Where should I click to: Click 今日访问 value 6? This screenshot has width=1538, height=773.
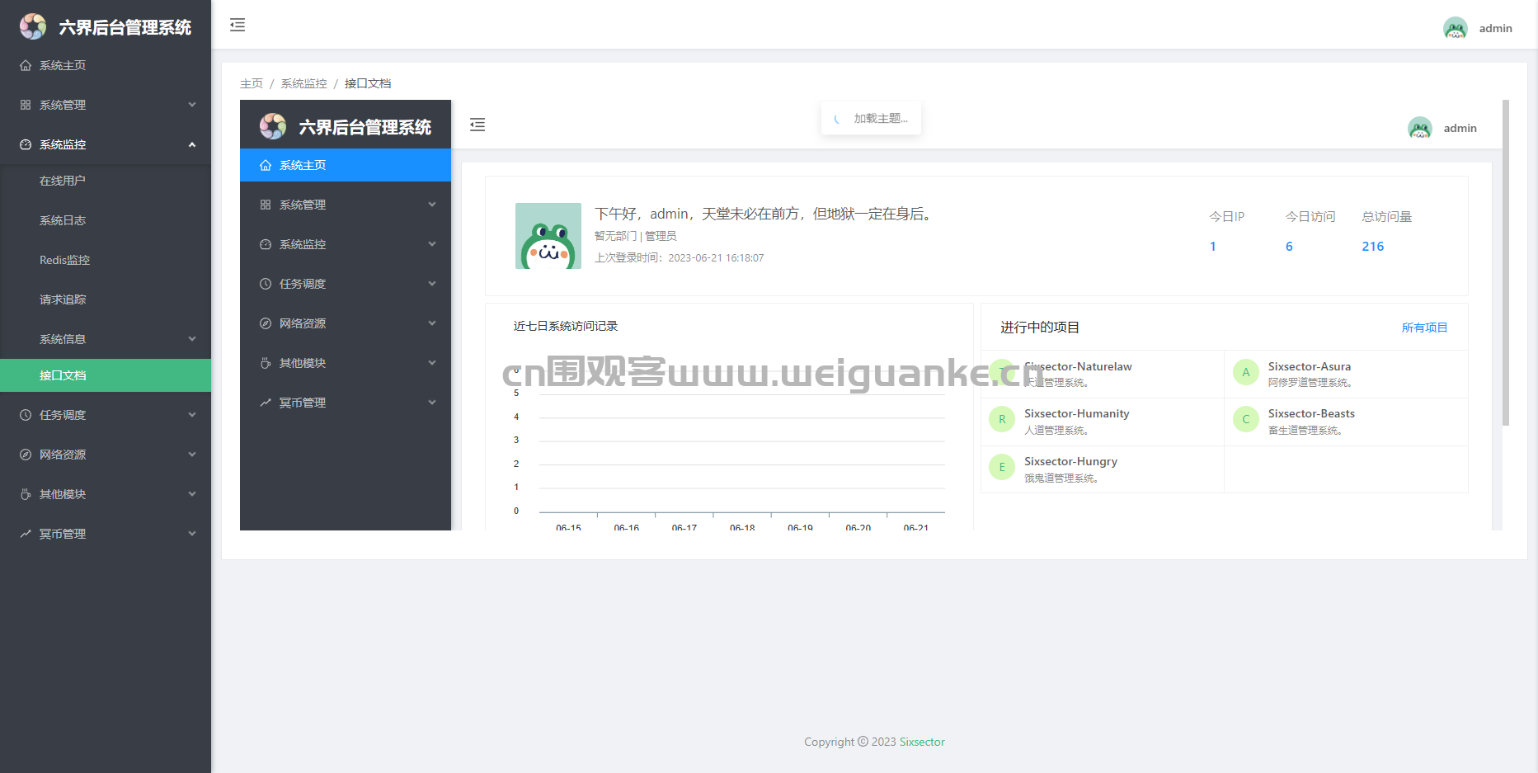click(1289, 246)
